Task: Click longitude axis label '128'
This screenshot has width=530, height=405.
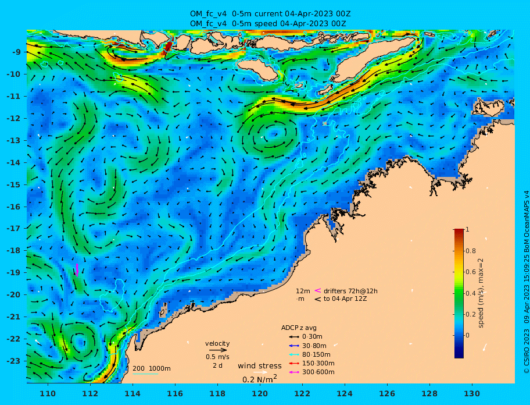Action: [429, 393]
